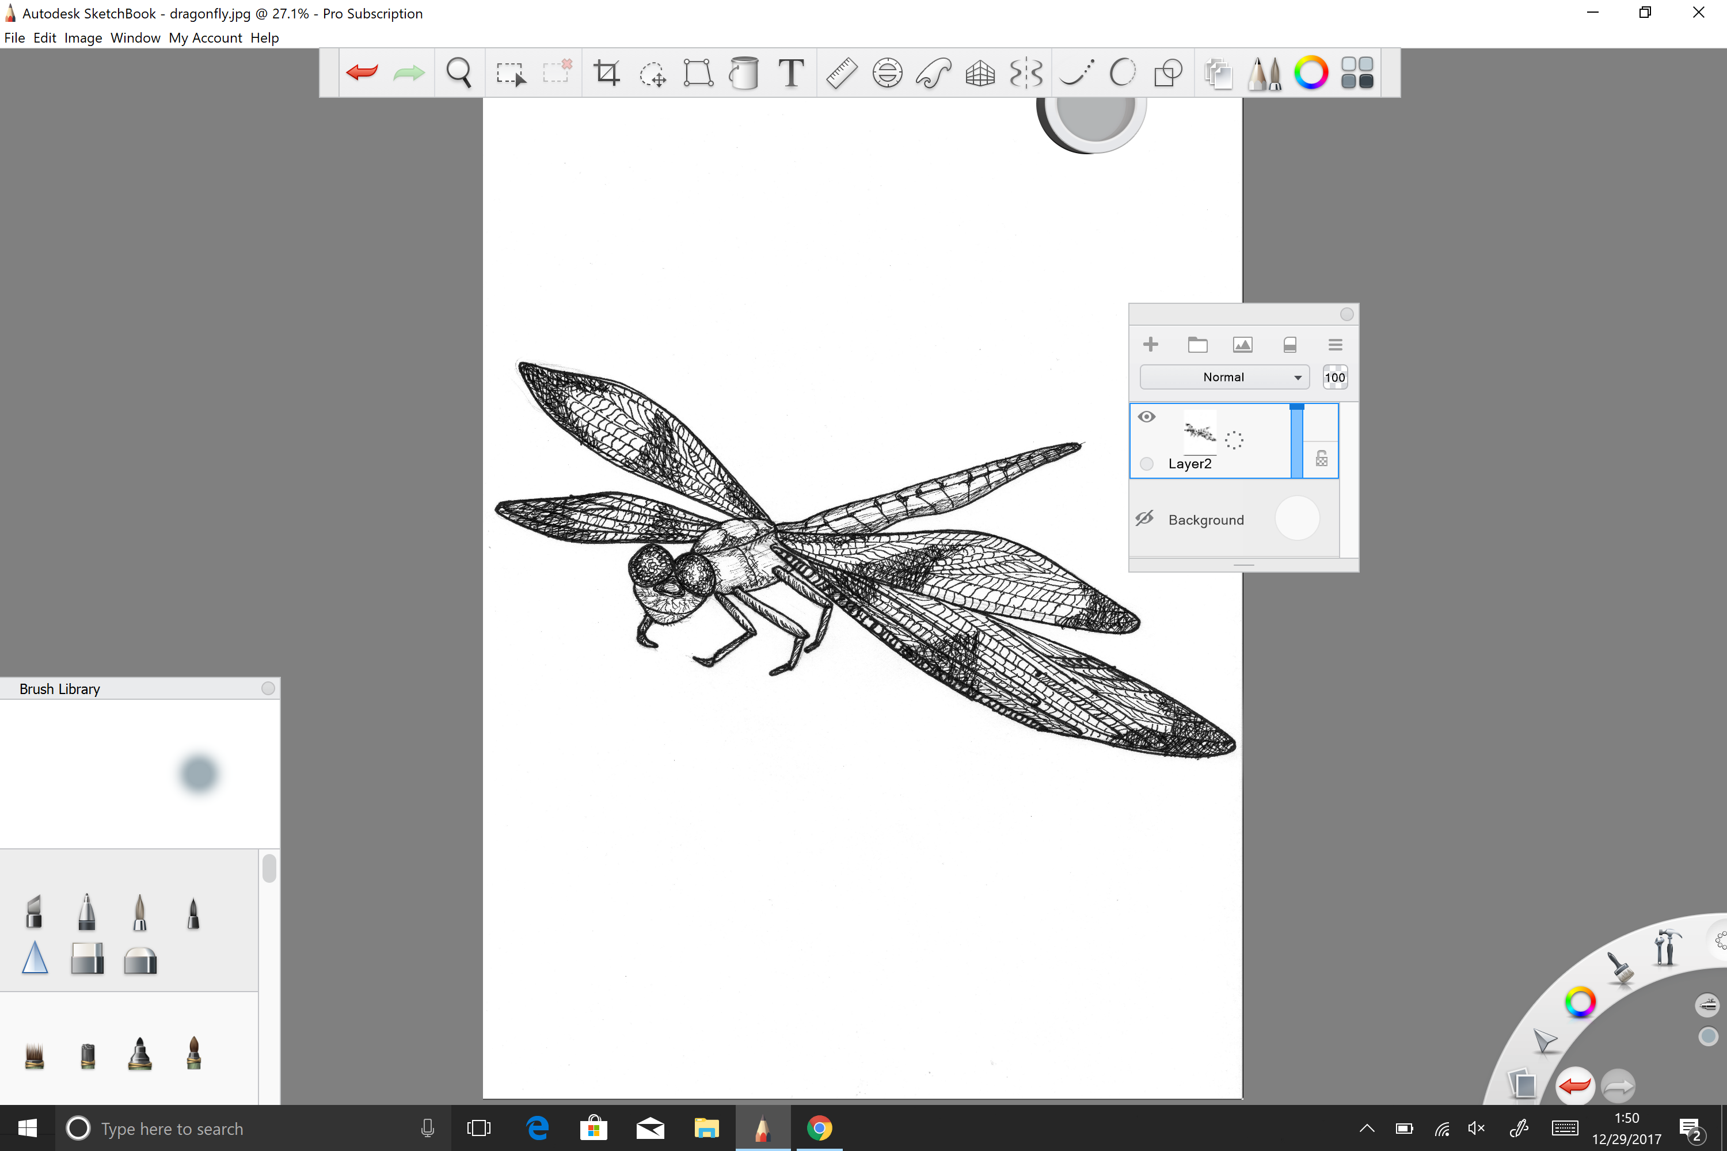Open the Help menu
The image size is (1727, 1151).
[x=264, y=37]
